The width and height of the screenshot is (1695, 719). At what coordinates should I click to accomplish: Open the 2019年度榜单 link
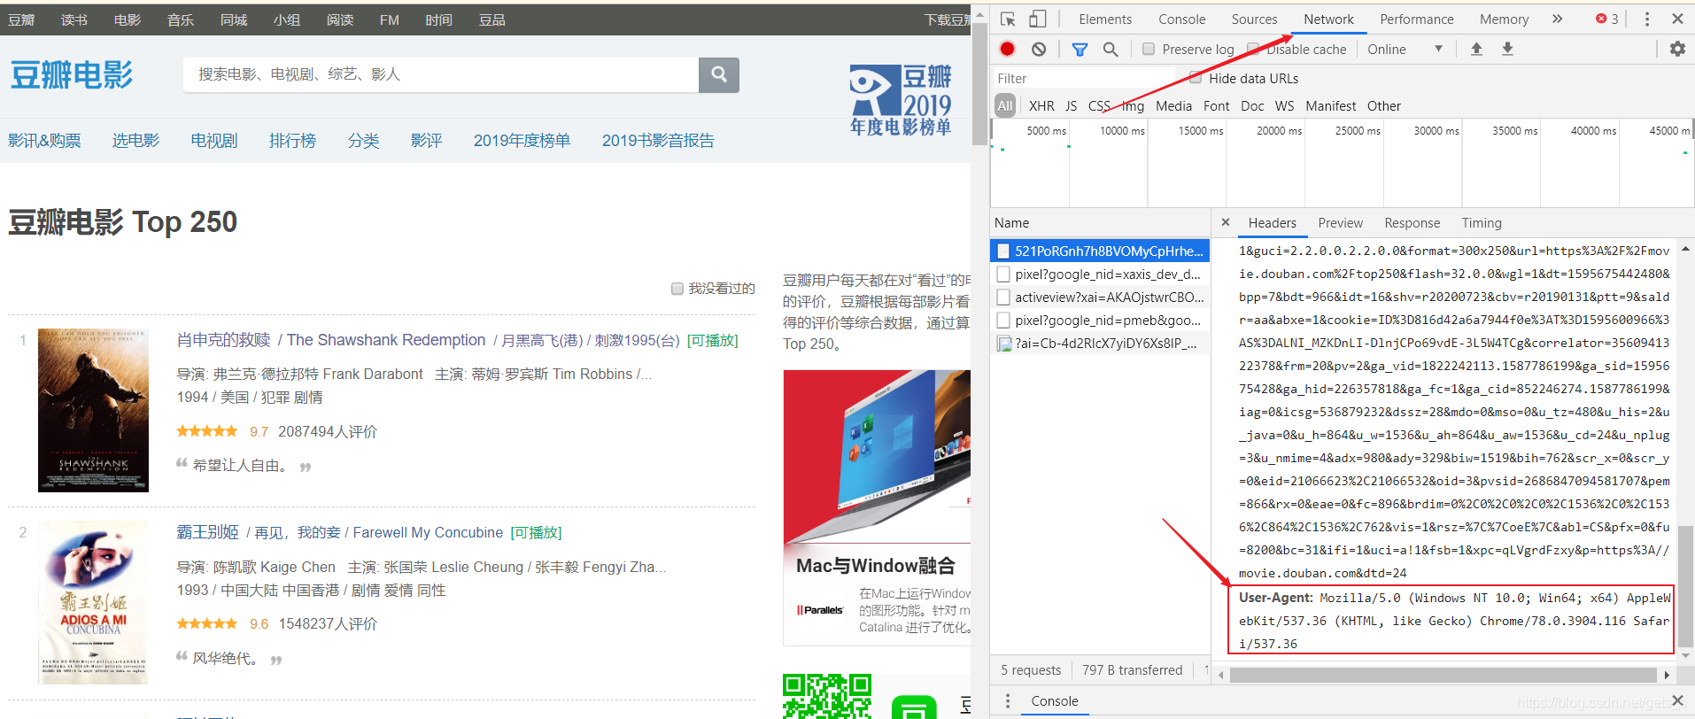point(522,140)
